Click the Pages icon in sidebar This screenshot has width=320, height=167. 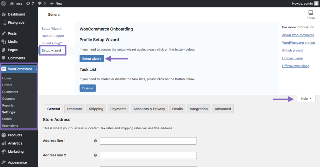point(4,50)
